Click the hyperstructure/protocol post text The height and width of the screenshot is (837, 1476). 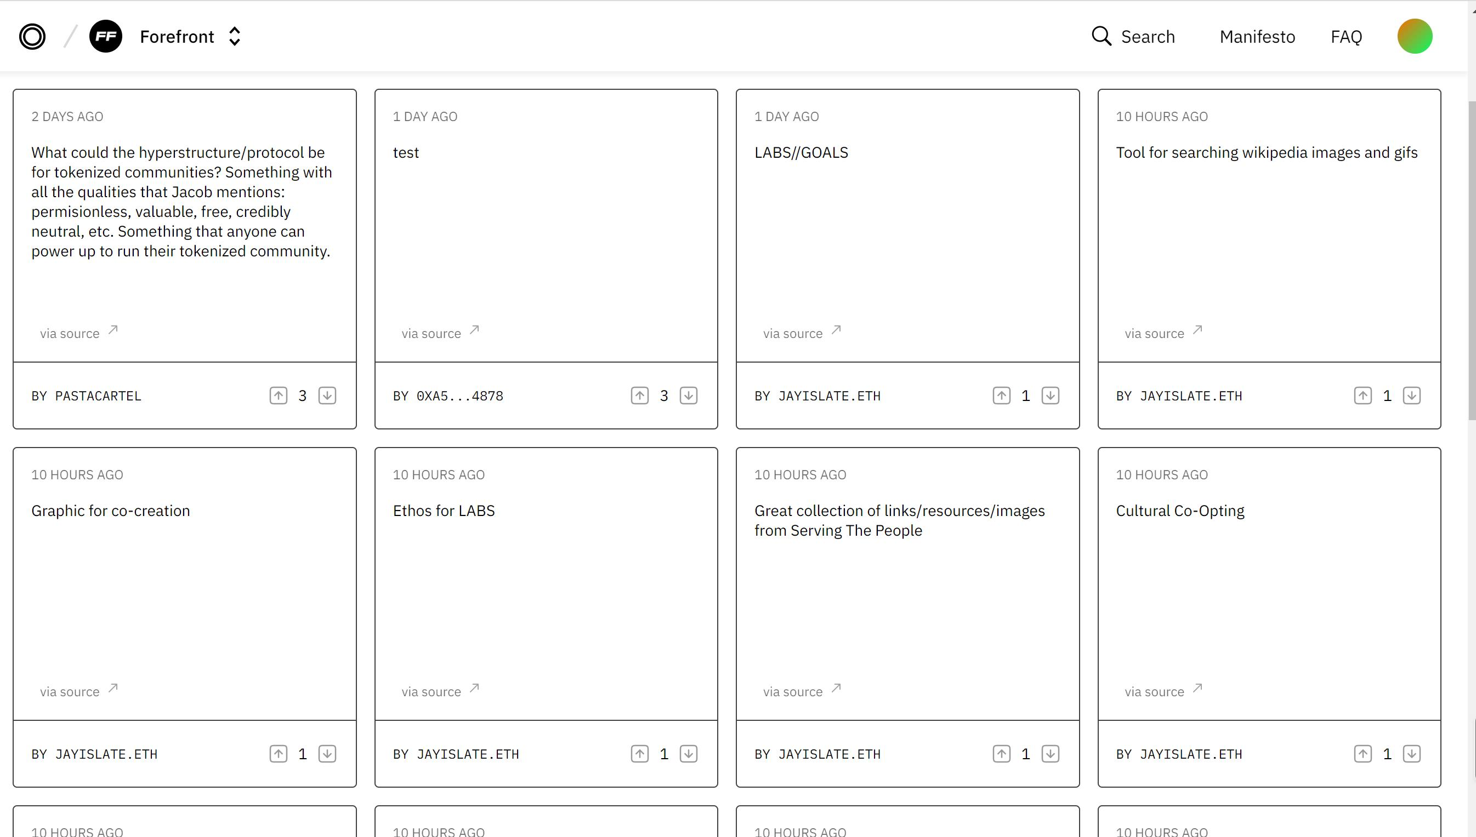(182, 202)
